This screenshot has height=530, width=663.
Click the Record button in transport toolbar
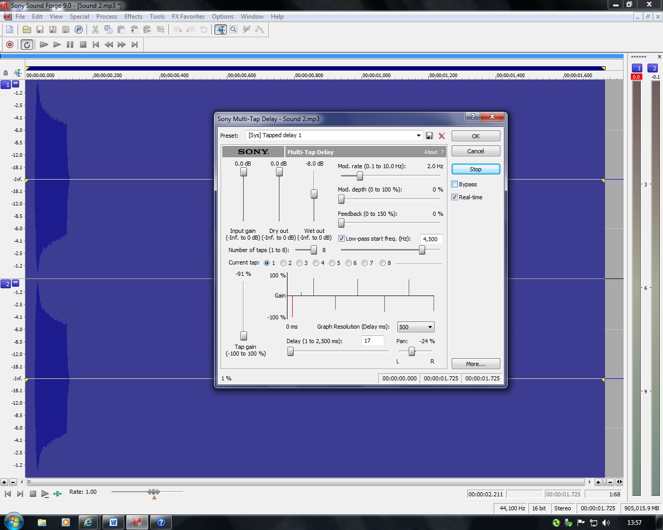[10, 45]
